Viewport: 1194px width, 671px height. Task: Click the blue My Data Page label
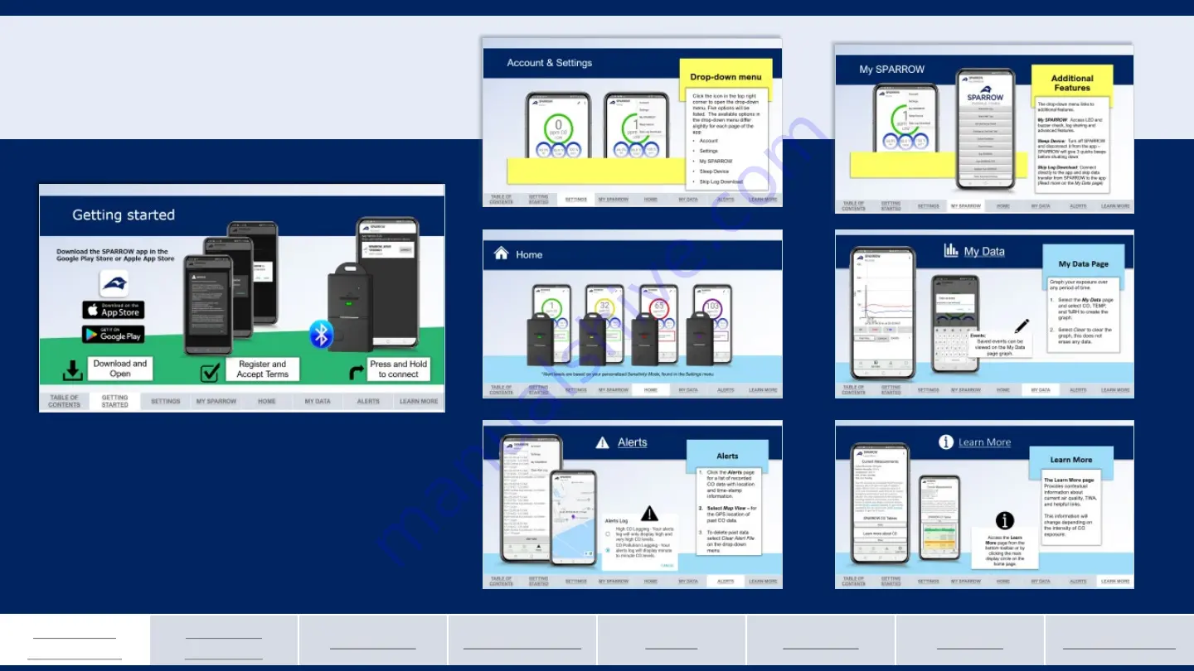pos(1083,263)
